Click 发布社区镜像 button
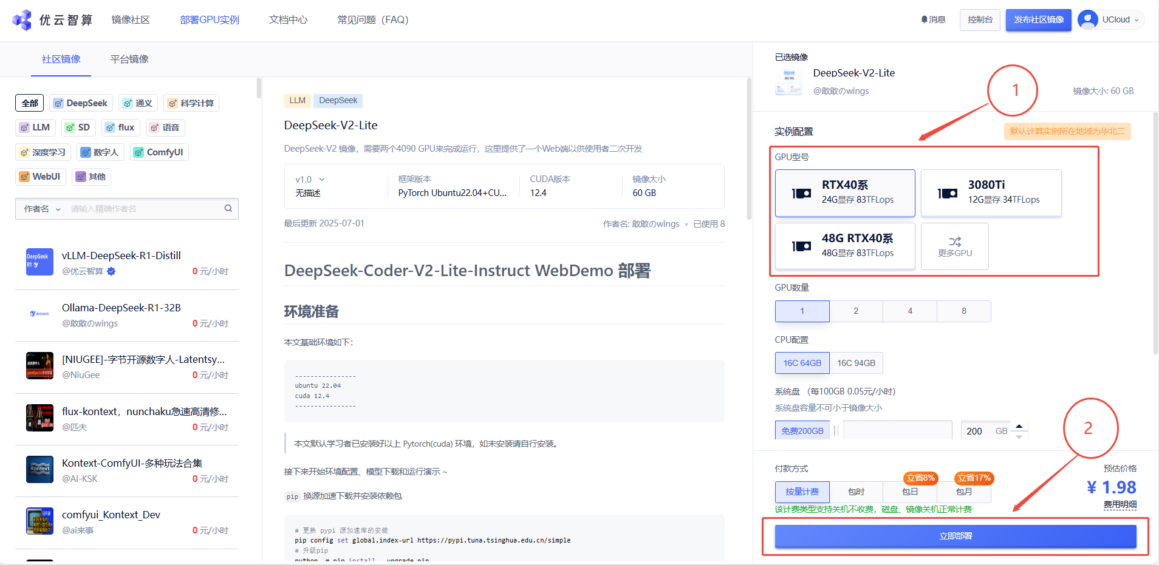Viewport: 1159px width, 565px height. point(1039,19)
